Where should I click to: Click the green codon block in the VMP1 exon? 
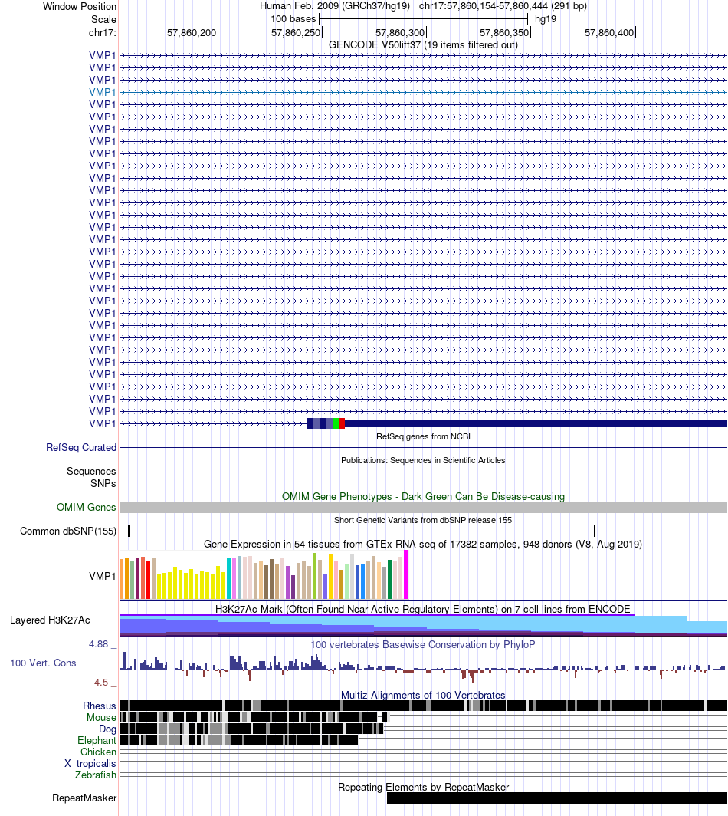336,423
